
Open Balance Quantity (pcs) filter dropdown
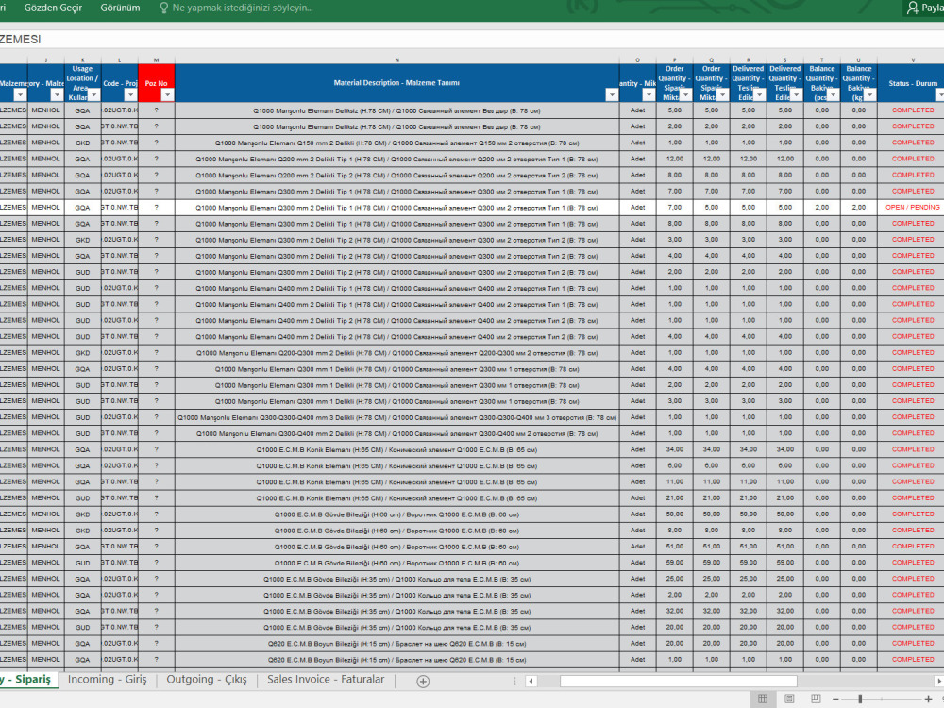(833, 95)
